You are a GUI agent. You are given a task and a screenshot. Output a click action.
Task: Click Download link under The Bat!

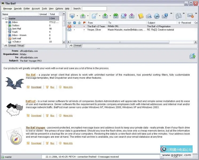click(36, 87)
